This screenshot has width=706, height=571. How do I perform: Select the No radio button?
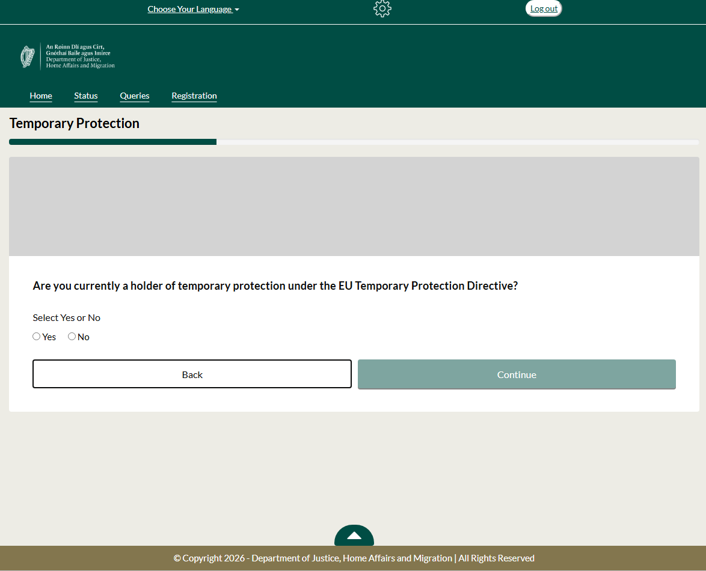tap(72, 337)
